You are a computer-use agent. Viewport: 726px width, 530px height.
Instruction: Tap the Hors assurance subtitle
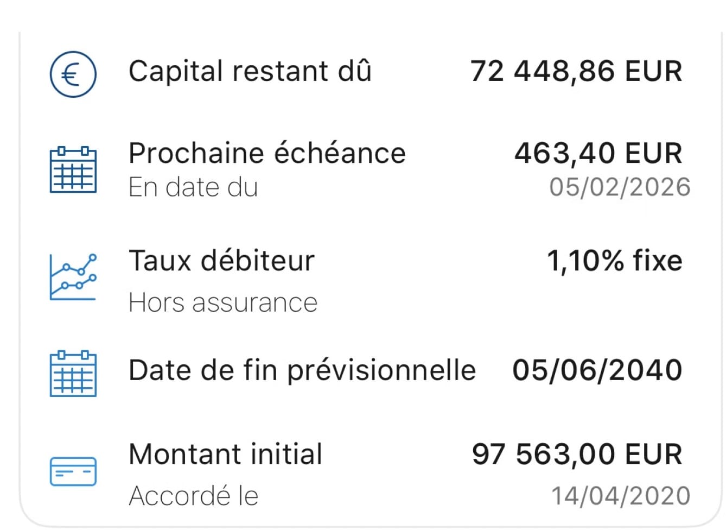click(x=223, y=302)
